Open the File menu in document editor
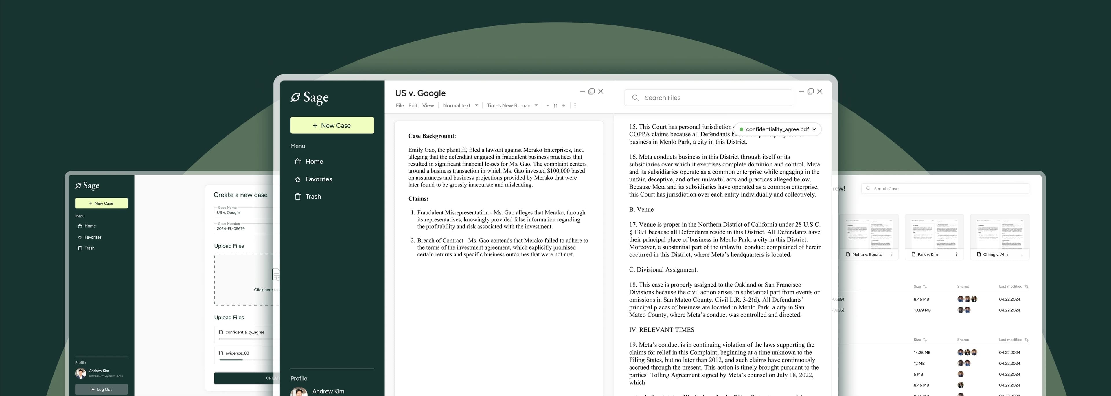 (x=400, y=105)
